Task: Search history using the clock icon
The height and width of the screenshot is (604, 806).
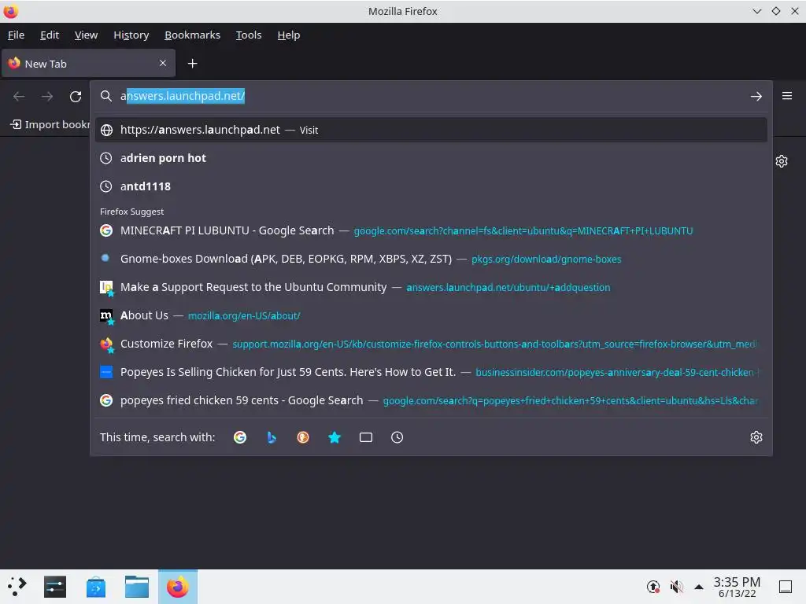Action: pyautogui.click(x=397, y=437)
